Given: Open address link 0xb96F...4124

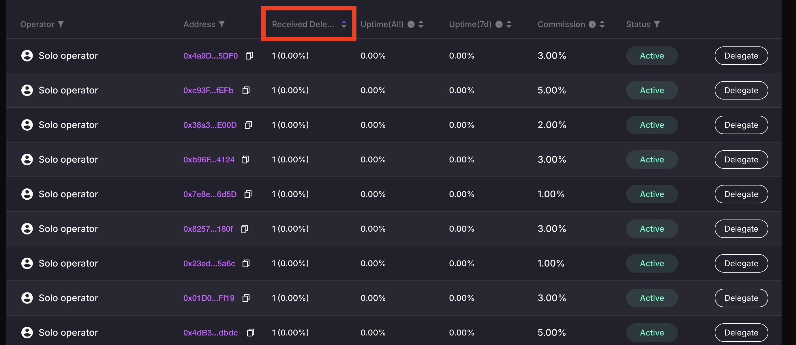Looking at the screenshot, I should (x=209, y=160).
